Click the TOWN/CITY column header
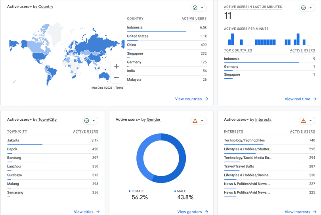The image size is (321, 215). pos(17,131)
